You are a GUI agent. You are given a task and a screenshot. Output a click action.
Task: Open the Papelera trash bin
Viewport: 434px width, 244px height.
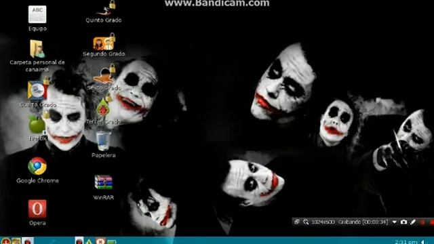point(104,141)
